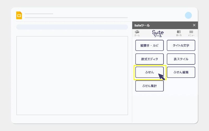Click the Suiteツール panel title text
This screenshot has width=209, height=131.
tap(142, 25)
